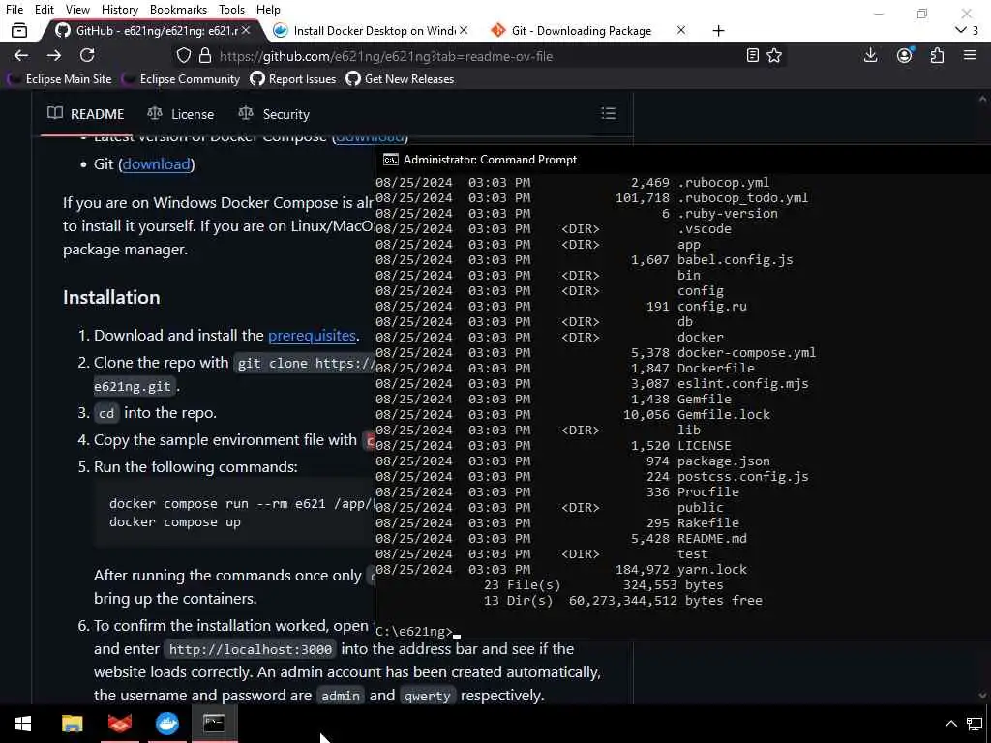Open the Tools menu
991x743 pixels.
(x=231, y=10)
